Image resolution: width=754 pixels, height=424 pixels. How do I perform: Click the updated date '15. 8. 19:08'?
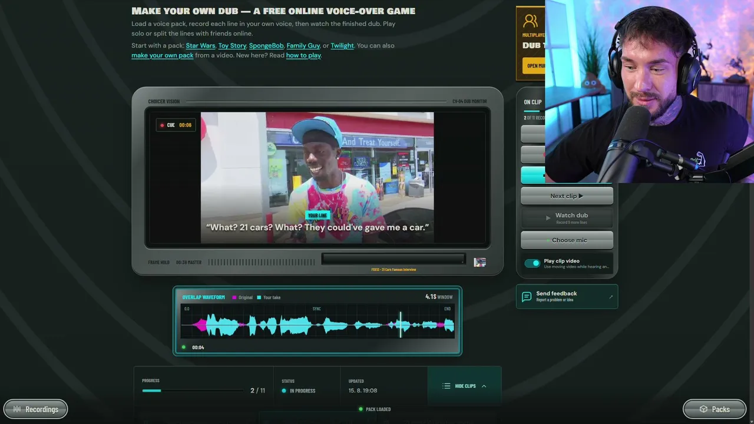(363, 390)
